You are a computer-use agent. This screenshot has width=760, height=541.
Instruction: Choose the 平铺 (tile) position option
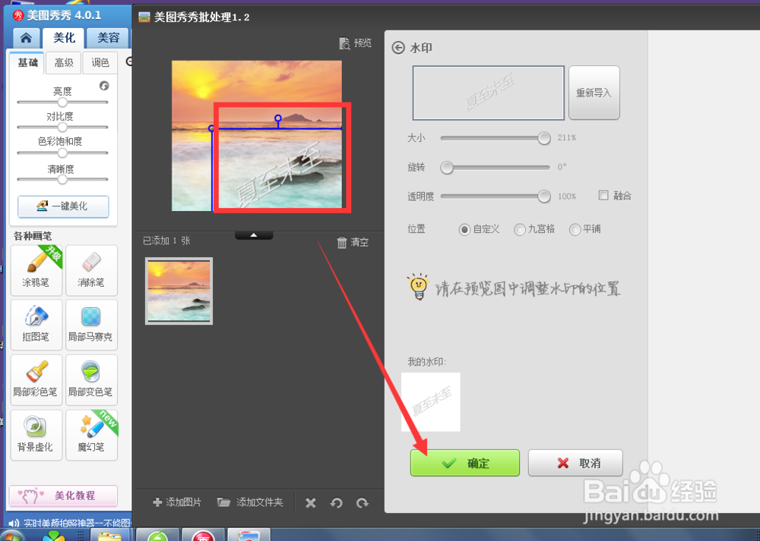click(575, 229)
